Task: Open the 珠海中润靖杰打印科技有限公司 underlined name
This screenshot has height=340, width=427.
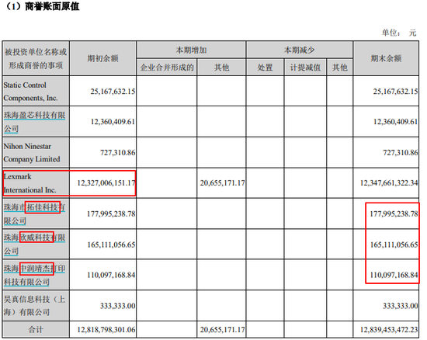Action: coord(34,275)
